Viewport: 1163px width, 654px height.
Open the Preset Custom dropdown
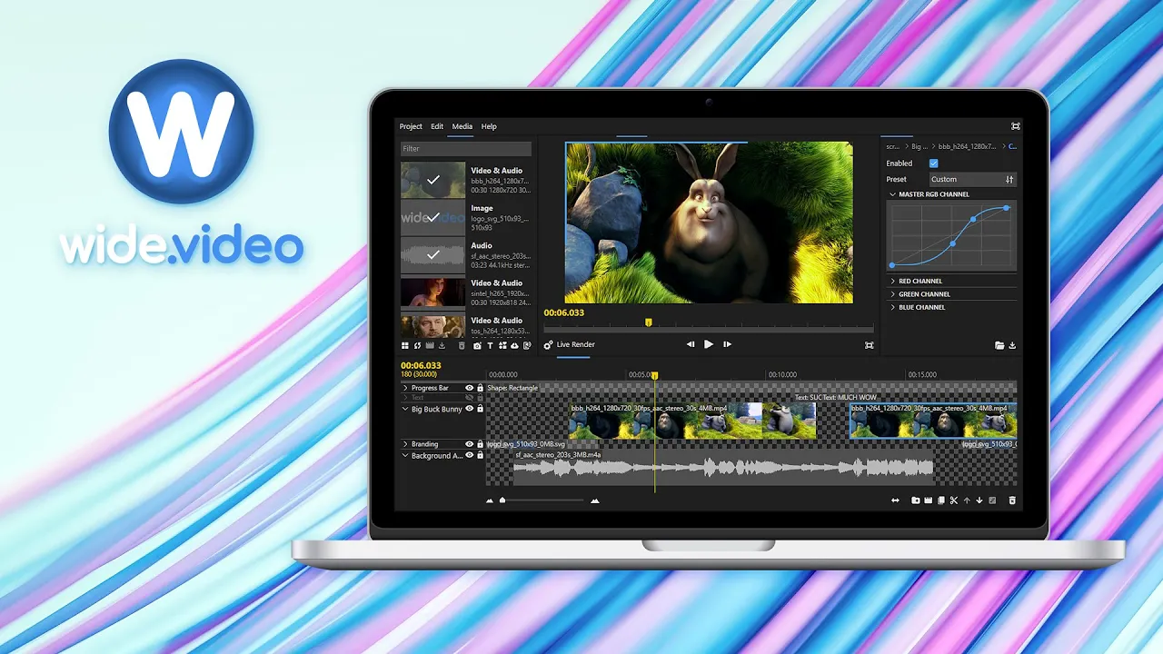(x=971, y=180)
